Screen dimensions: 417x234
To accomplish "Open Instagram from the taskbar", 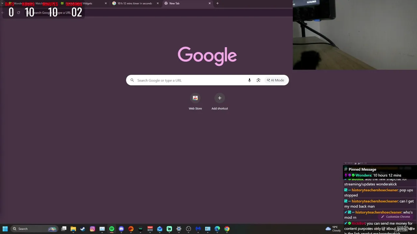I will (x=93, y=229).
